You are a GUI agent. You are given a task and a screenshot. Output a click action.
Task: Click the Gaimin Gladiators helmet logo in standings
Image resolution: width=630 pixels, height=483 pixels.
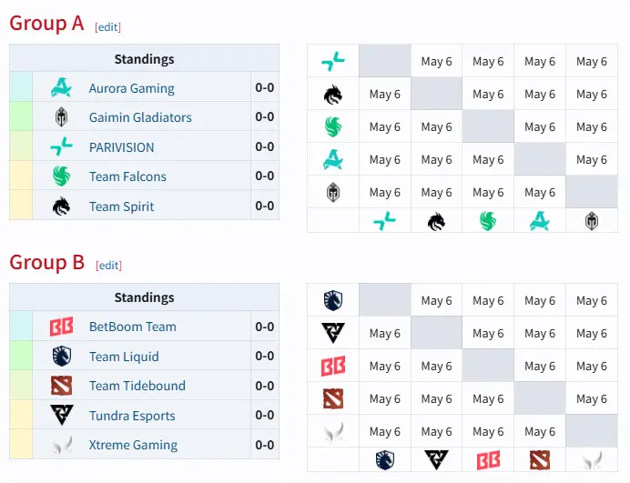pos(62,117)
